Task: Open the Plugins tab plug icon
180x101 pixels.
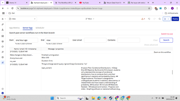Action: 3,52
